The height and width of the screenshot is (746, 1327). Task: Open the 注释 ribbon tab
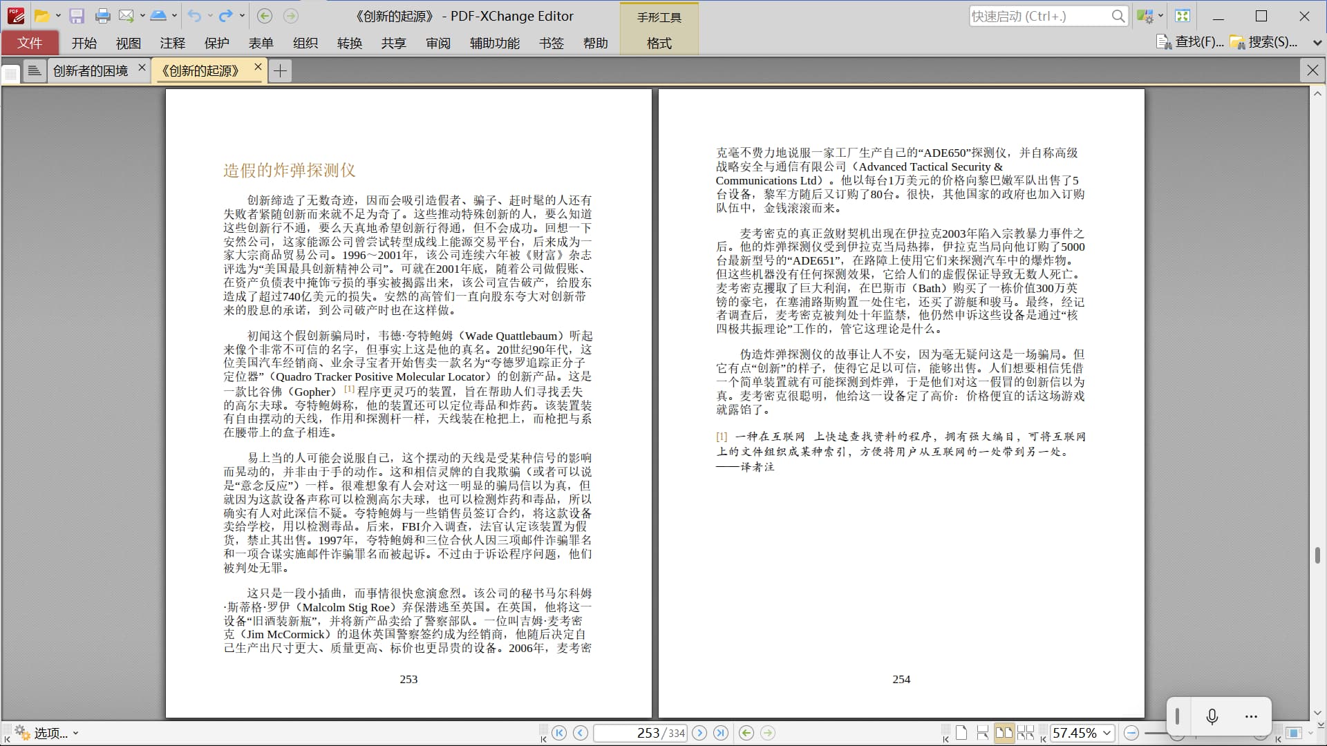click(172, 43)
